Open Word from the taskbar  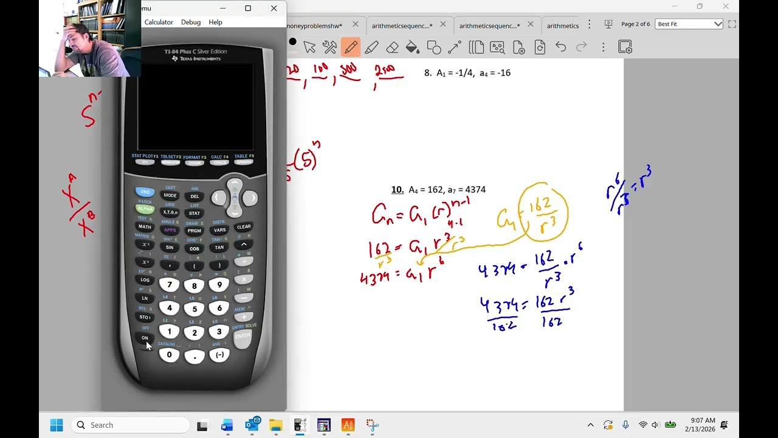(227, 425)
